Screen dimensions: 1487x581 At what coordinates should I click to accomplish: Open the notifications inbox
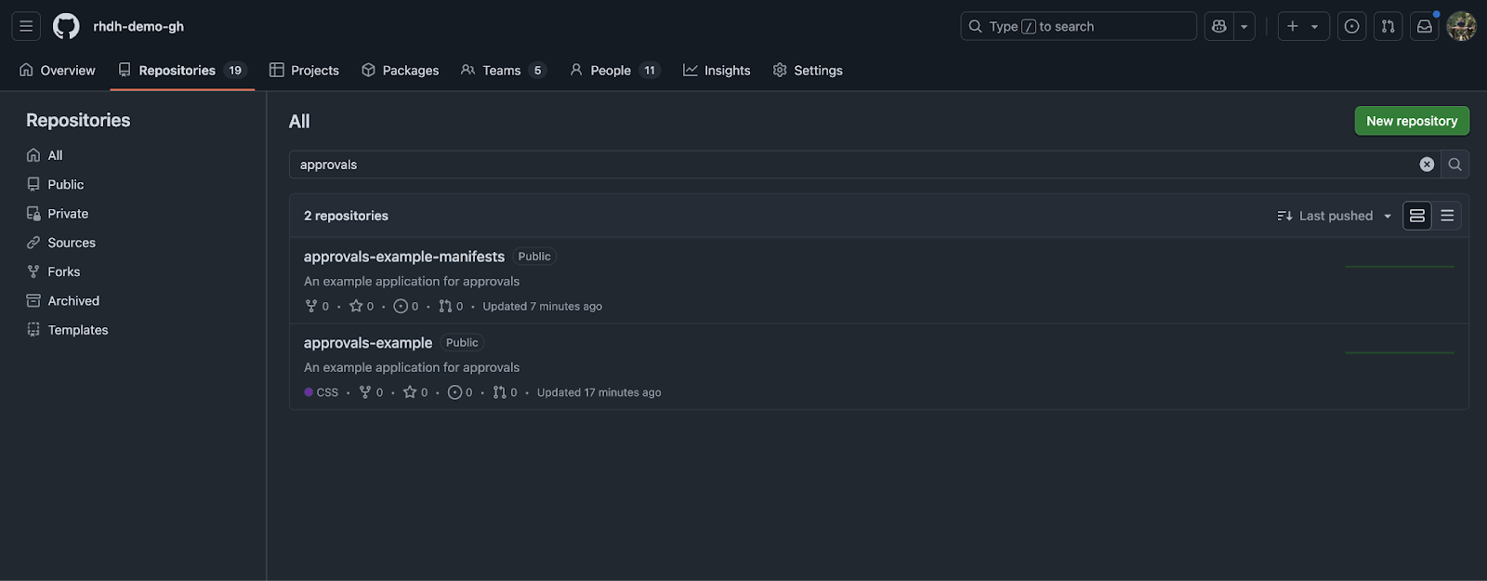tap(1424, 26)
